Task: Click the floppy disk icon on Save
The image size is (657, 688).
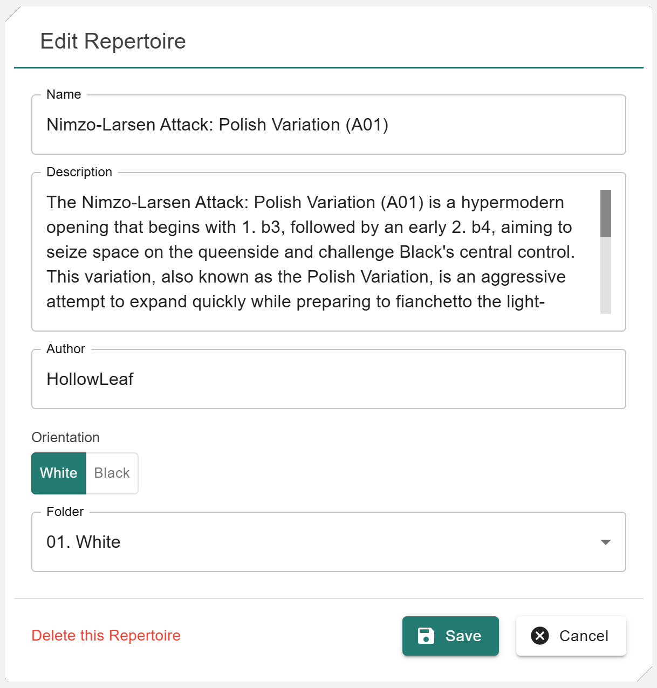Action: [426, 636]
